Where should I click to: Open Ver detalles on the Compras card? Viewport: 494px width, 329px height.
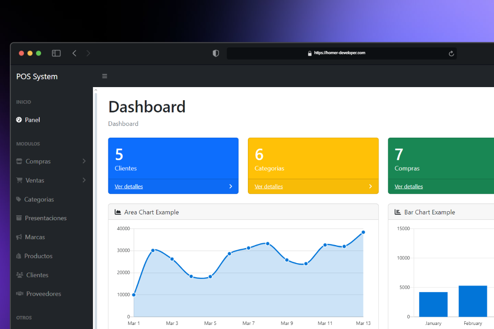click(x=409, y=186)
